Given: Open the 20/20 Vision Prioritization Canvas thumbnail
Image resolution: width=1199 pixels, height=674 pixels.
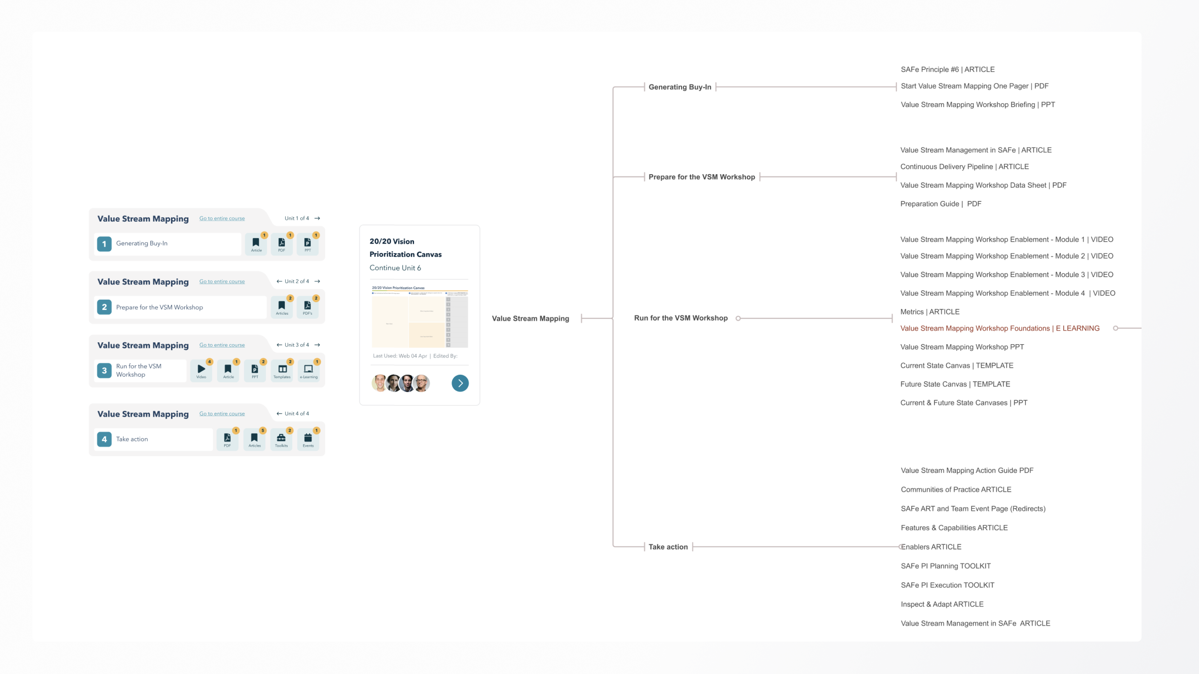Looking at the screenshot, I should pyautogui.click(x=419, y=317).
